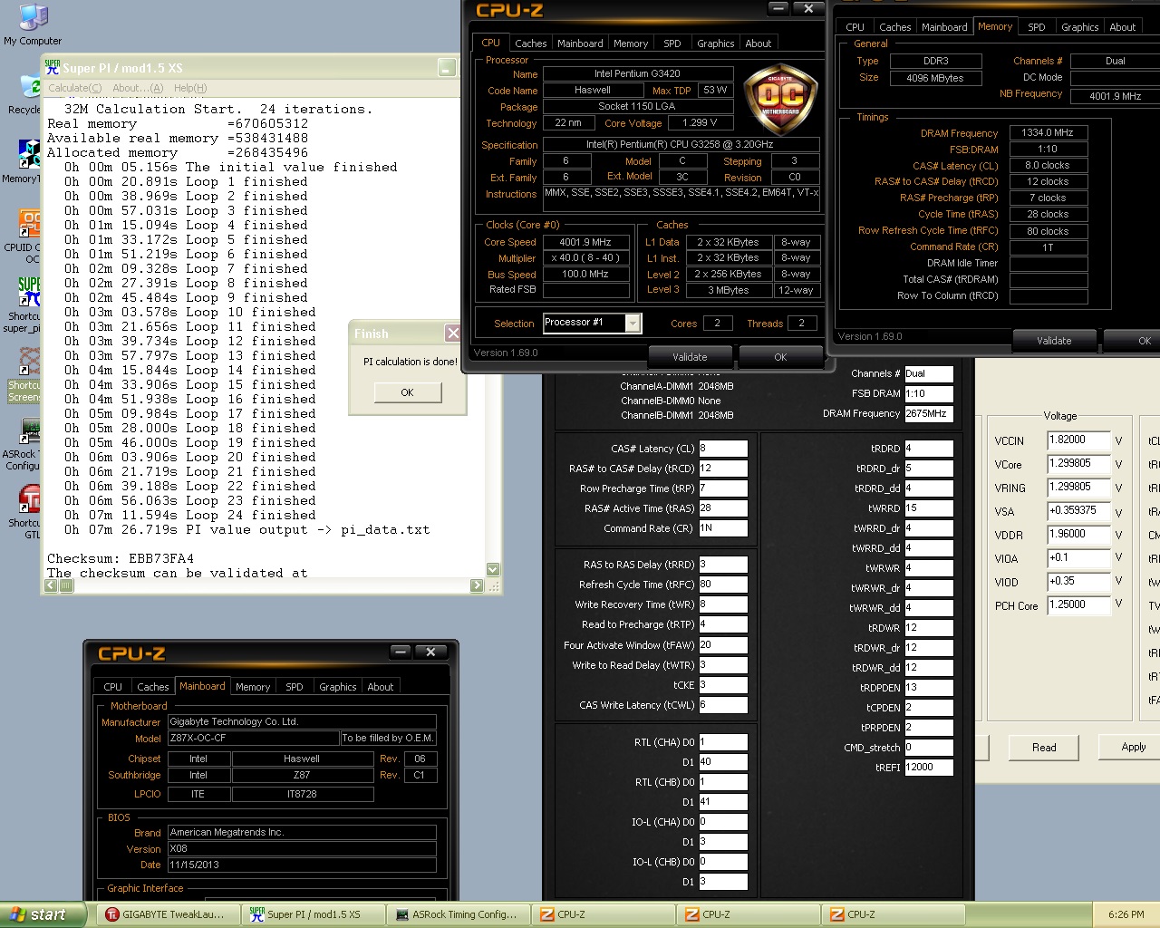Click the VRING voltage field in TweakLauncher
Screen dimensions: 1160x928
[x=1078, y=488]
